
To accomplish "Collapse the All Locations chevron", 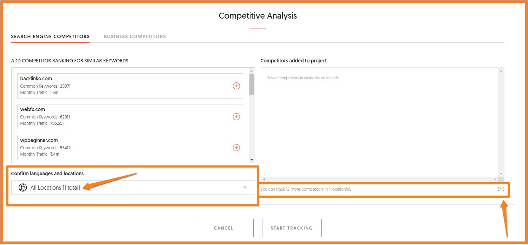I will (x=245, y=188).
